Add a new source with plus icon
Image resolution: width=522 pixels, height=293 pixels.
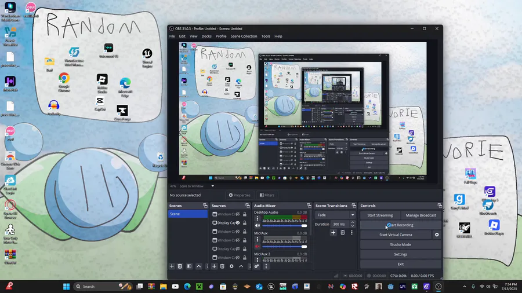click(214, 266)
